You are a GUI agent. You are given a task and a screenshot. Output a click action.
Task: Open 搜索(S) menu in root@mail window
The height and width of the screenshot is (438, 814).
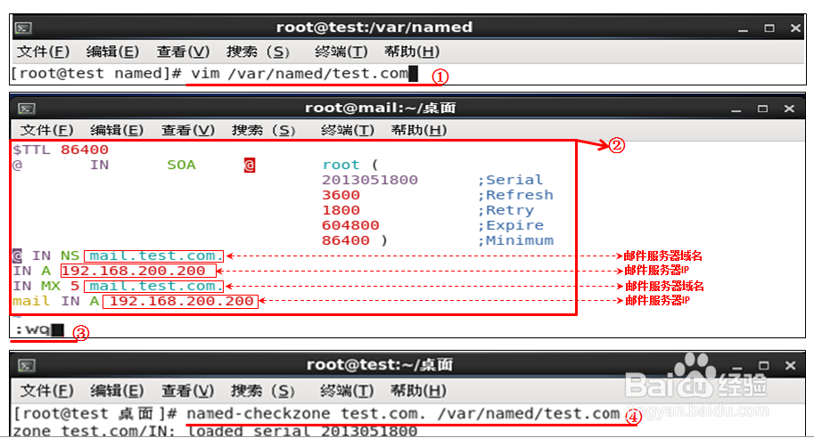(264, 130)
